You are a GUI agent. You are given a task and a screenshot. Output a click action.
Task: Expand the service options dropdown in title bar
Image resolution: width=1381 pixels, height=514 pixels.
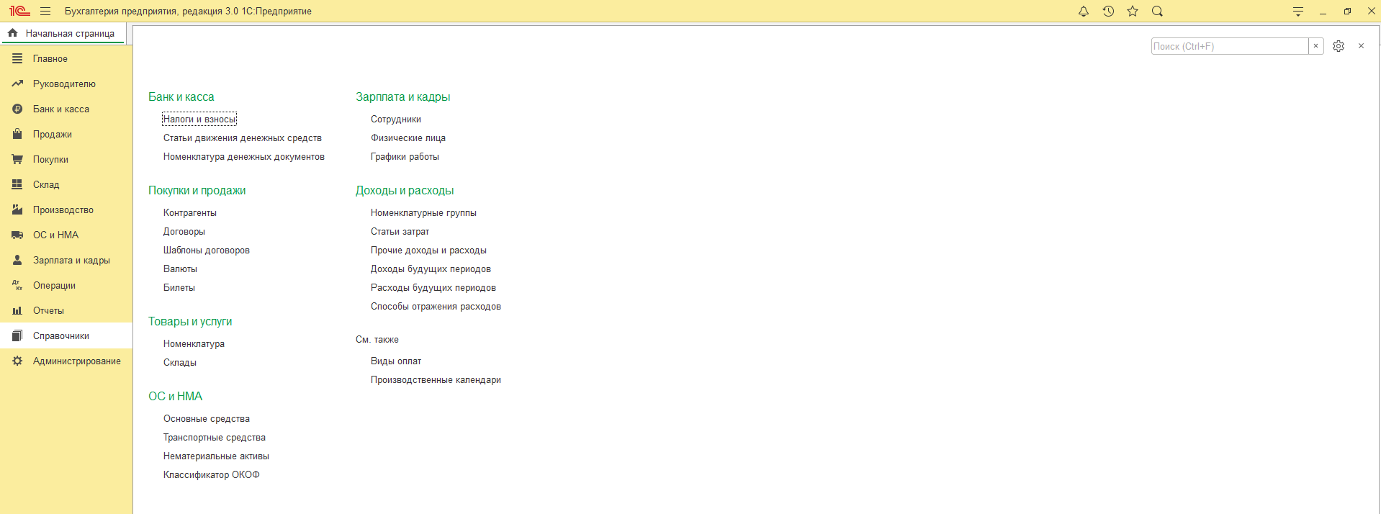pyautogui.click(x=1297, y=12)
